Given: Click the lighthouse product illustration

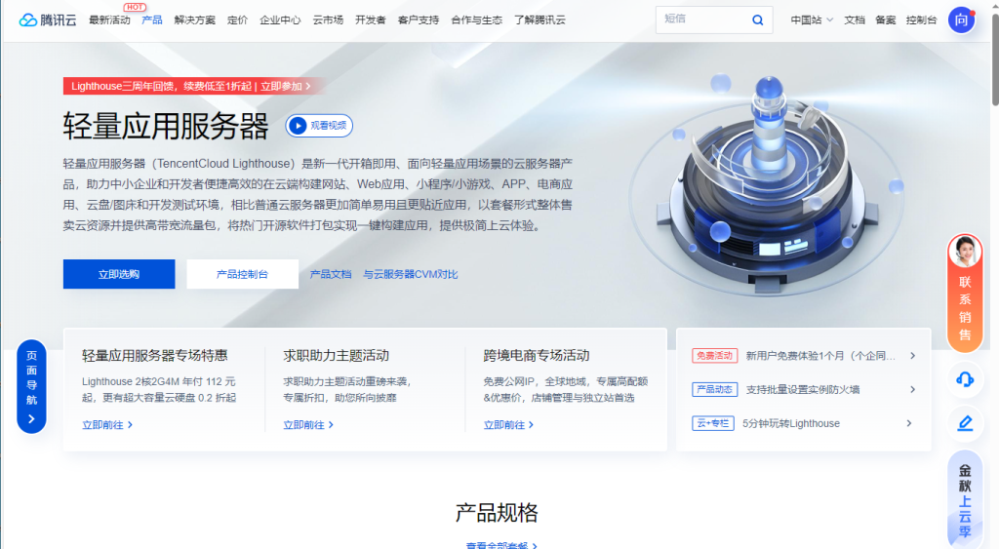Looking at the screenshot, I should tap(768, 184).
